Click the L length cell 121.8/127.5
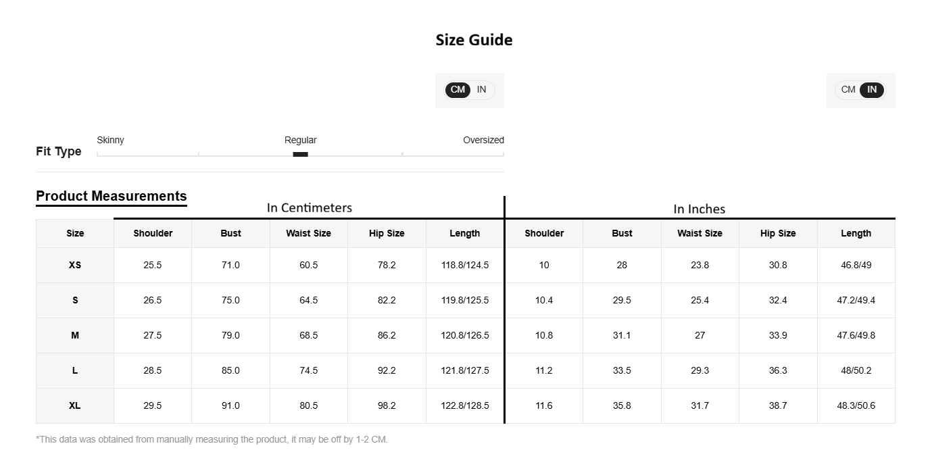 [465, 370]
